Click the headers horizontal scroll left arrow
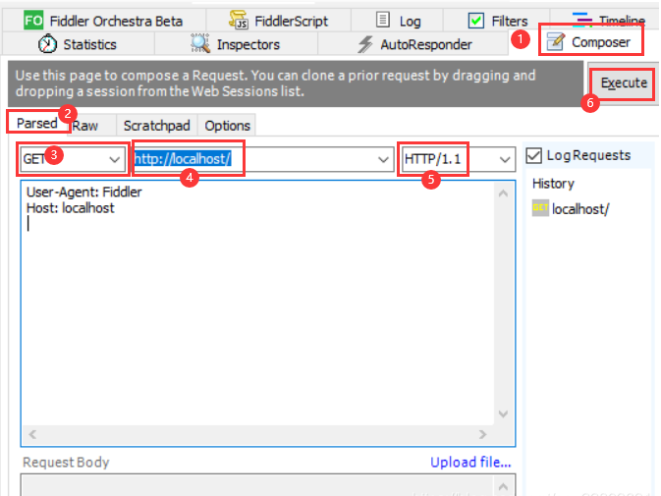The image size is (661, 496). point(32,434)
